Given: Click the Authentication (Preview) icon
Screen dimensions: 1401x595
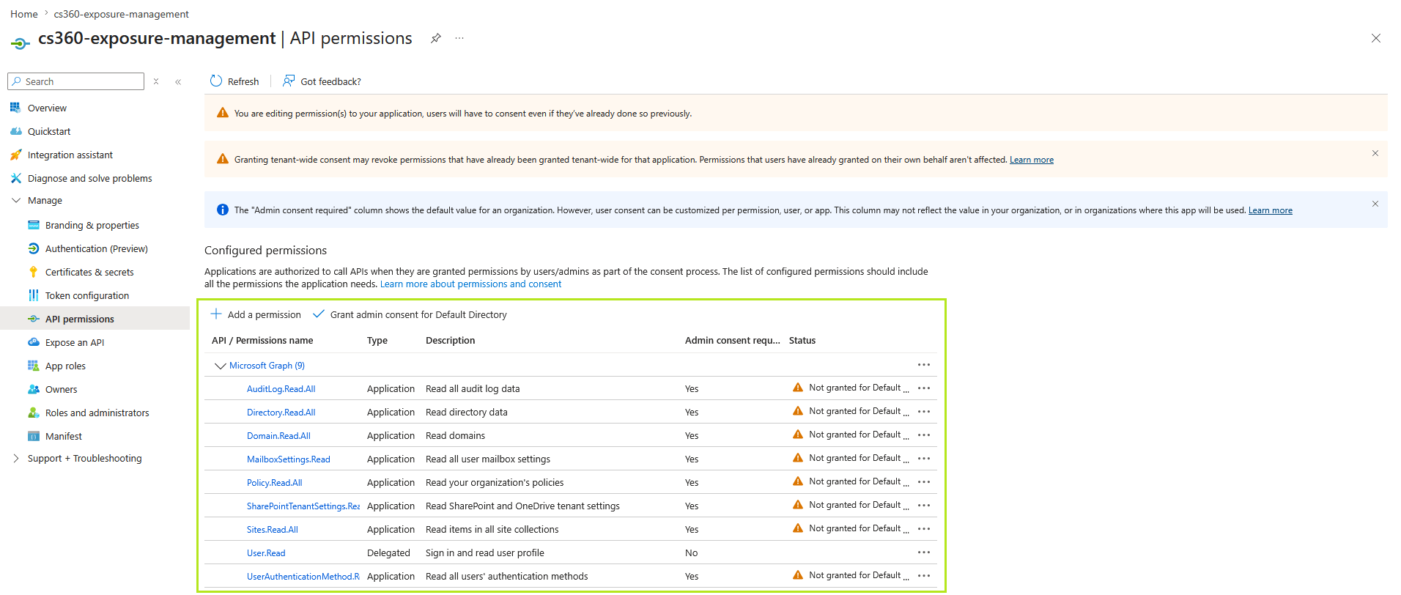Looking at the screenshot, I should click(x=33, y=248).
